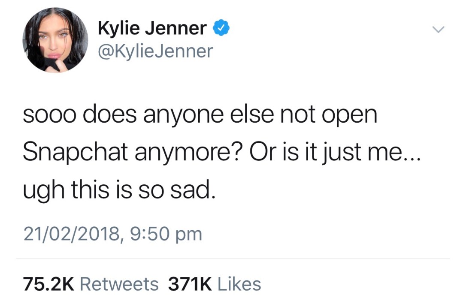Click the divider line above the retweet stats
Screen dimensions: 466x307
pyautogui.click(x=233, y=259)
